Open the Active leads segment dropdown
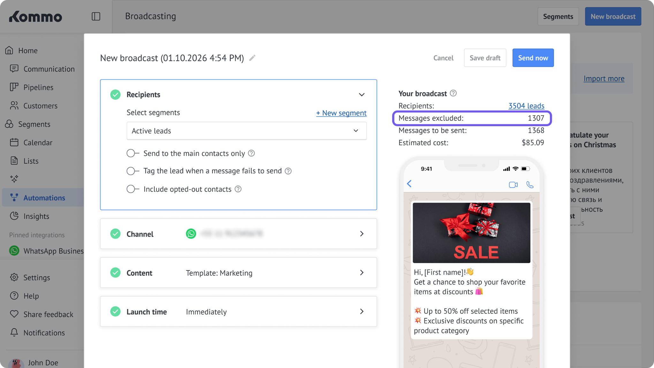Image resolution: width=654 pixels, height=368 pixels. pyautogui.click(x=247, y=131)
